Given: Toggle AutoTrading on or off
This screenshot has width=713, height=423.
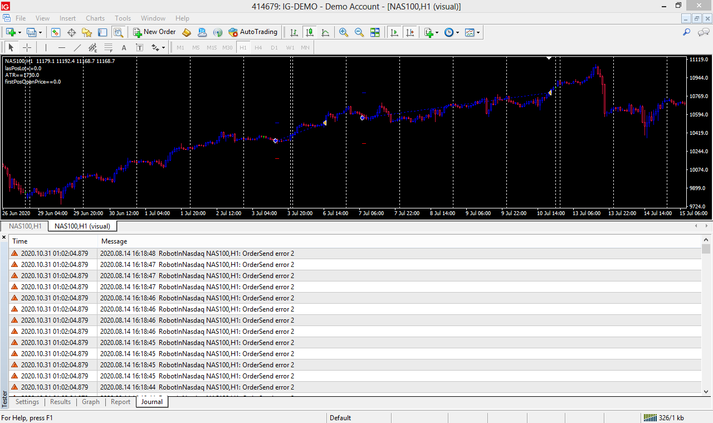Looking at the screenshot, I should [x=253, y=32].
